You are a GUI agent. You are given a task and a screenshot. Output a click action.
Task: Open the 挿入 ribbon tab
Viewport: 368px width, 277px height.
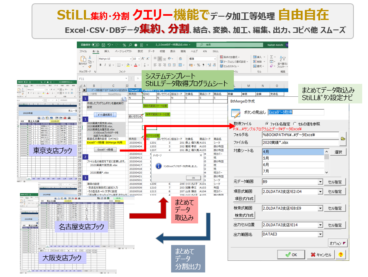coord(107,51)
